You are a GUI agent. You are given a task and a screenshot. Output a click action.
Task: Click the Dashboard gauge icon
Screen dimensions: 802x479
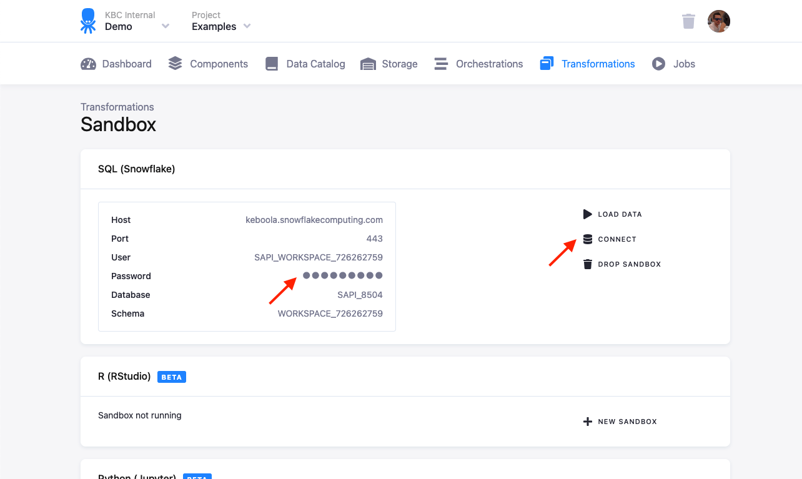(88, 64)
